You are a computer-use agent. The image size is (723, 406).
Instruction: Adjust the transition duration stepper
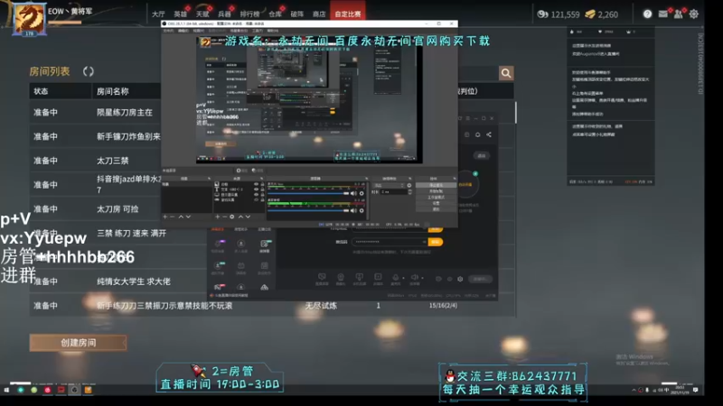(x=410, y=192)
